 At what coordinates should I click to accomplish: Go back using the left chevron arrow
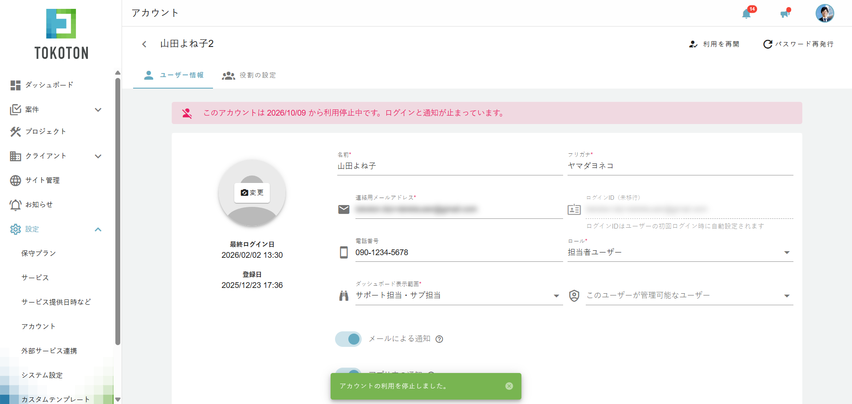tap(144, 44)
